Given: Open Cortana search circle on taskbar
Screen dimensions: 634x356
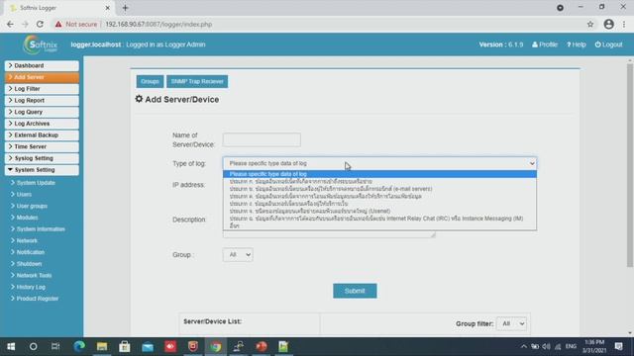Looking at the screenshot, I should (x=33, y=346).
